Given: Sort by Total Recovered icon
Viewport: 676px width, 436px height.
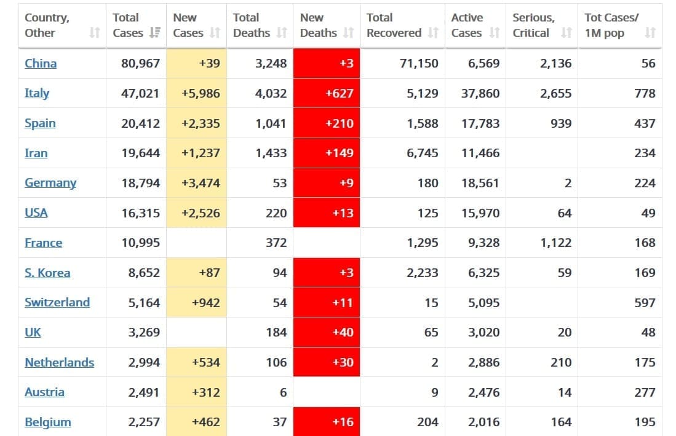Looking at the screenshot, I should (x=432, y=33).
